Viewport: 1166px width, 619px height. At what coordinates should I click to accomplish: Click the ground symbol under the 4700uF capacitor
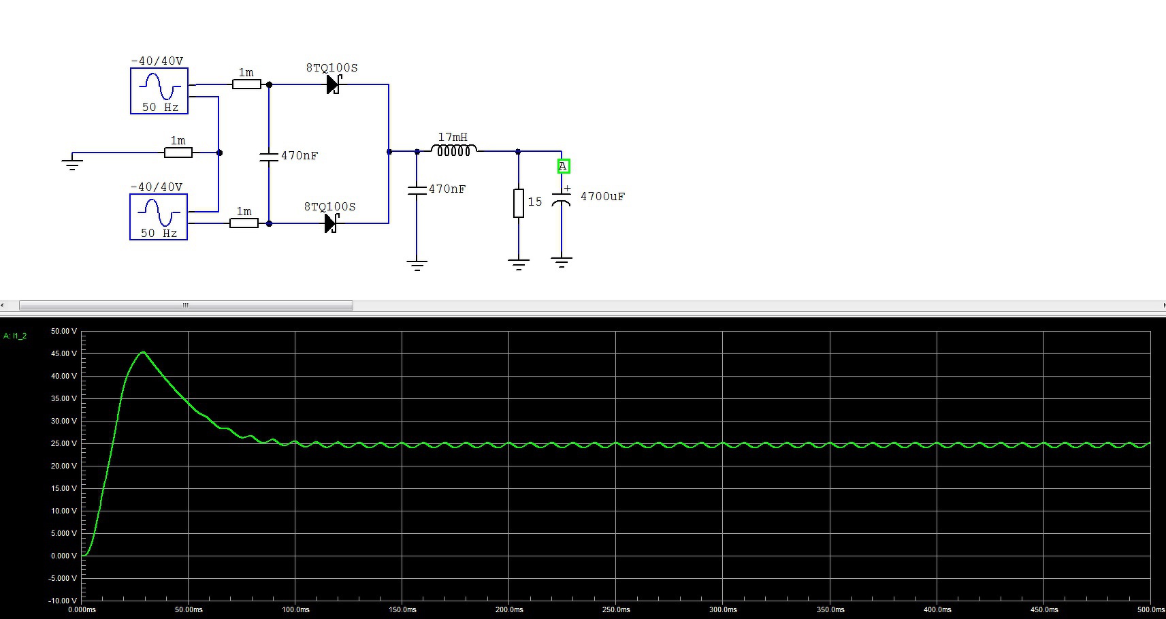point(562,262)
